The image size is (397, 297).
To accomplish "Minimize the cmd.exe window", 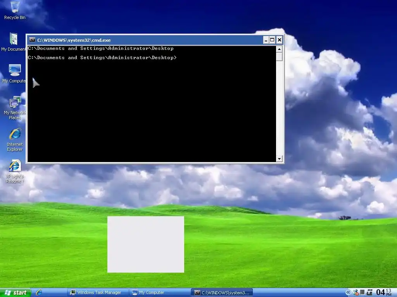I will click(266, 40).
